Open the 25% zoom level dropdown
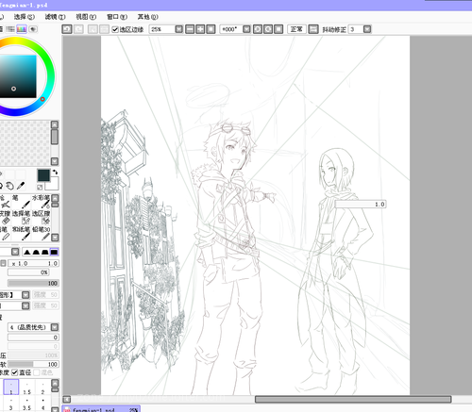This screenshot has height=412, width=472. [178, 29]
